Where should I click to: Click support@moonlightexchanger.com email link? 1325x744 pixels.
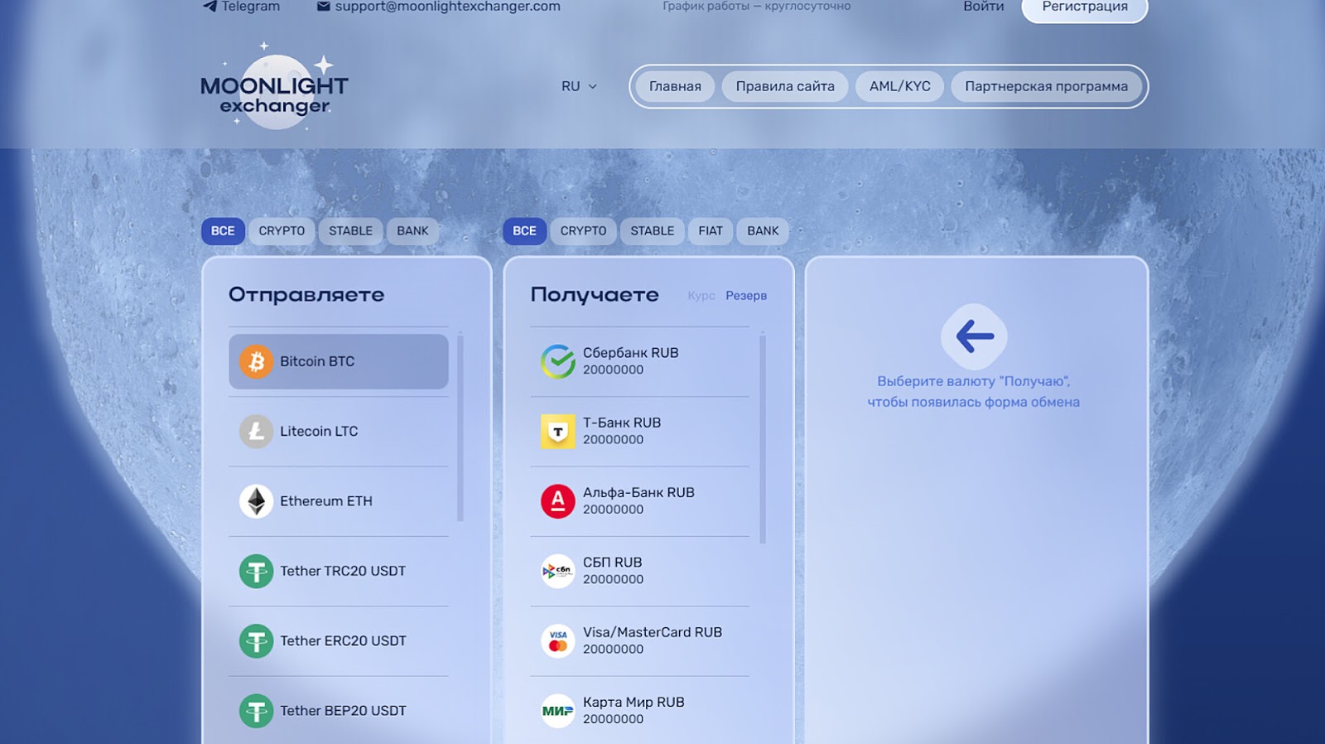tap(448, 7)
